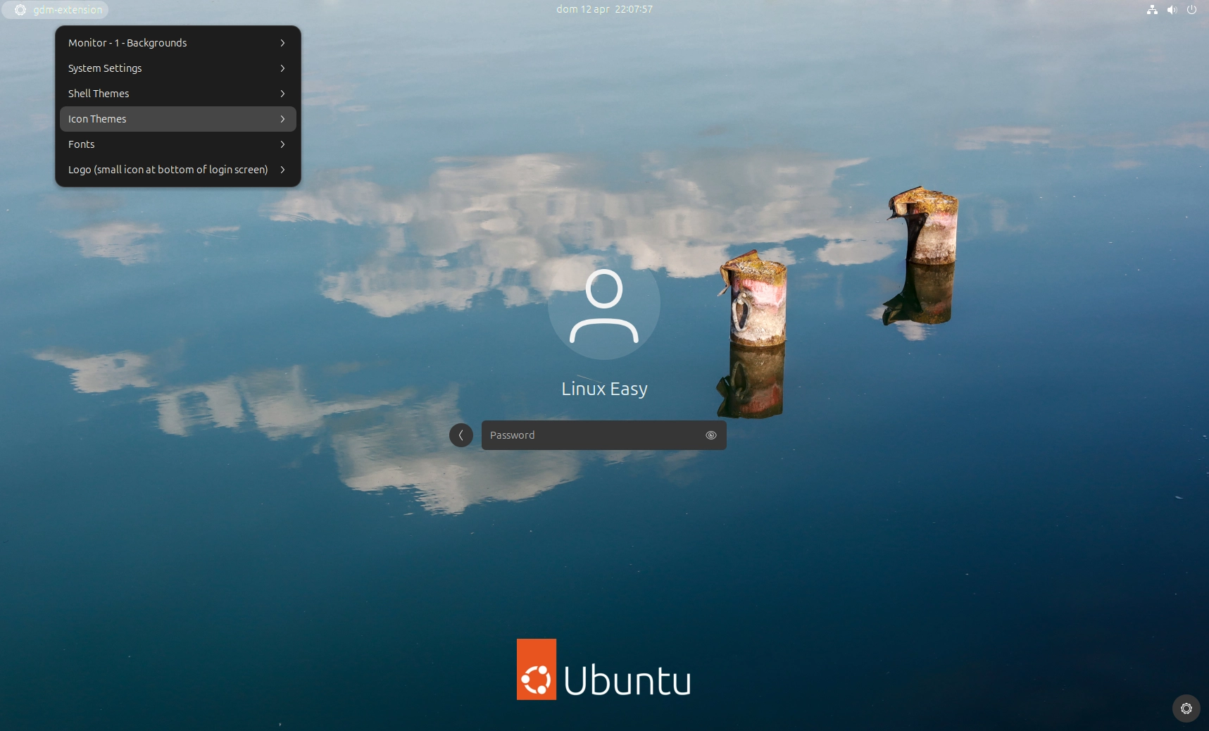This screenshot has height=731, width=1209.
Task: Toggle password visibility eye icon
Action: (711, 435)
